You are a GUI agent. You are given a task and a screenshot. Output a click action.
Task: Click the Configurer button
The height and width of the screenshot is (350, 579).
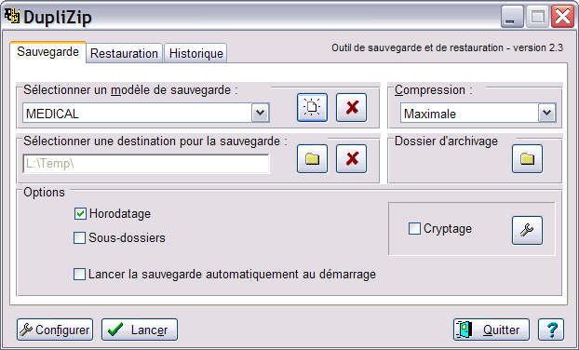click(55, 330)
